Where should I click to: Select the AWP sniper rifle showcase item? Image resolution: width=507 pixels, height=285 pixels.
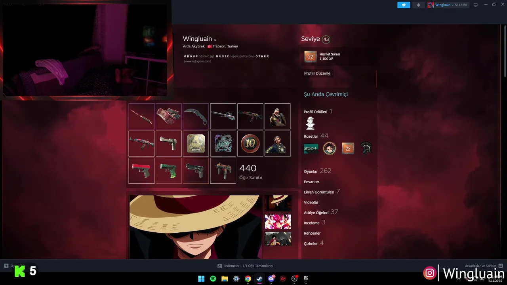223,116
